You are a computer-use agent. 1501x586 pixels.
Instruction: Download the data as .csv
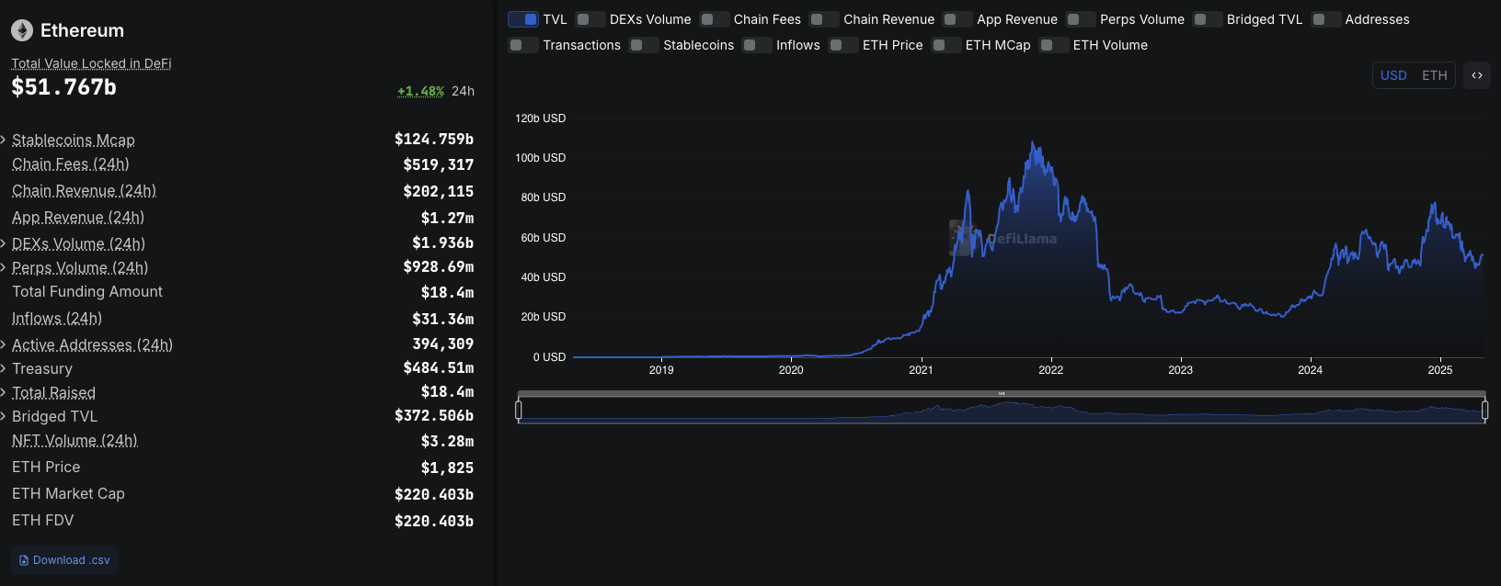click(x=64, y=560)
